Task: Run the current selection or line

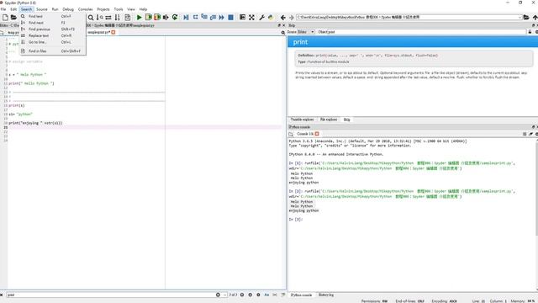Action: 166,17
